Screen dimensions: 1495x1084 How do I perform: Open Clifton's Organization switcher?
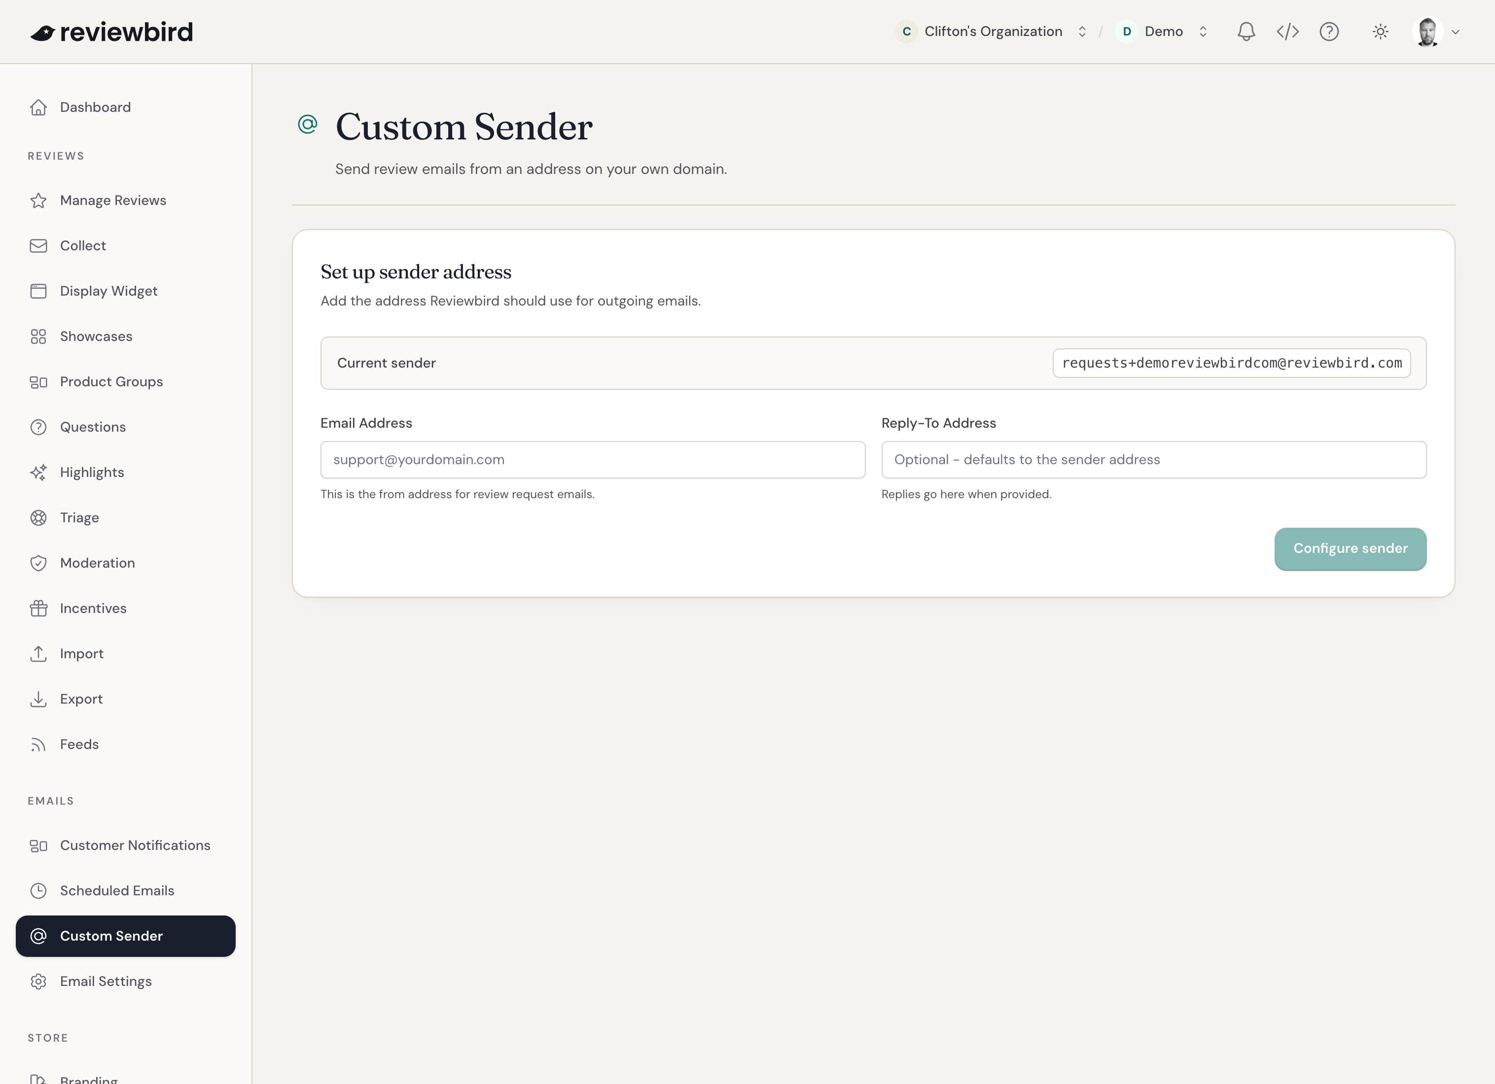(992, 32)
